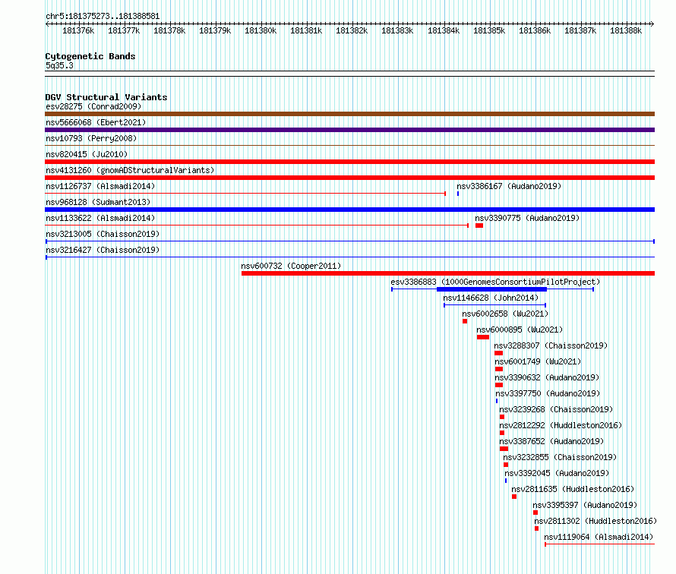The height and width of the screenshot is (574, 676).
Task: Select nsv3390632 (Audano2019) label
Action: [x=547, y=377]
